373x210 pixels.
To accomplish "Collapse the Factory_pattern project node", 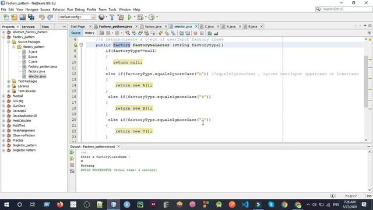I will [3, 37].
